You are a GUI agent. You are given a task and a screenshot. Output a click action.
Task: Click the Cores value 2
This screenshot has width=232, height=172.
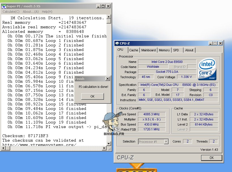(x=188, y=141)
